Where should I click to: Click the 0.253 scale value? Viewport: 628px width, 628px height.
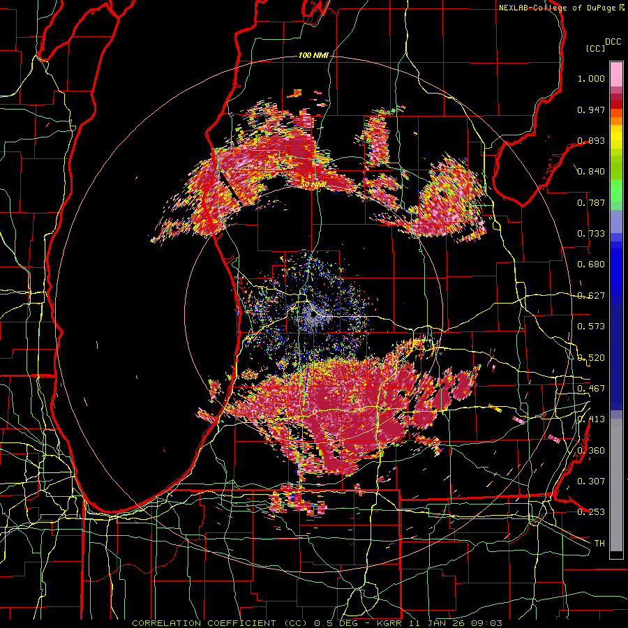click(x=591, y=512)
